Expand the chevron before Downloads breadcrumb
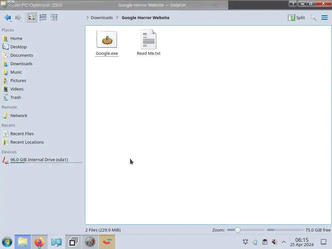This screenshot has width=332, height=249. point(88,18)
